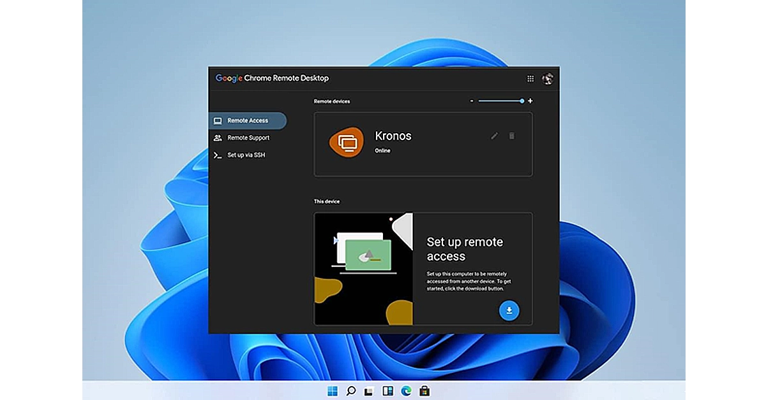Click the Online status text
Screen dimensions: 766x400
[382, 151]
